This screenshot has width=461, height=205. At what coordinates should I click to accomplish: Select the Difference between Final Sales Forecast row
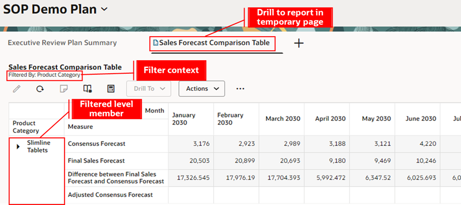(116, 178)
